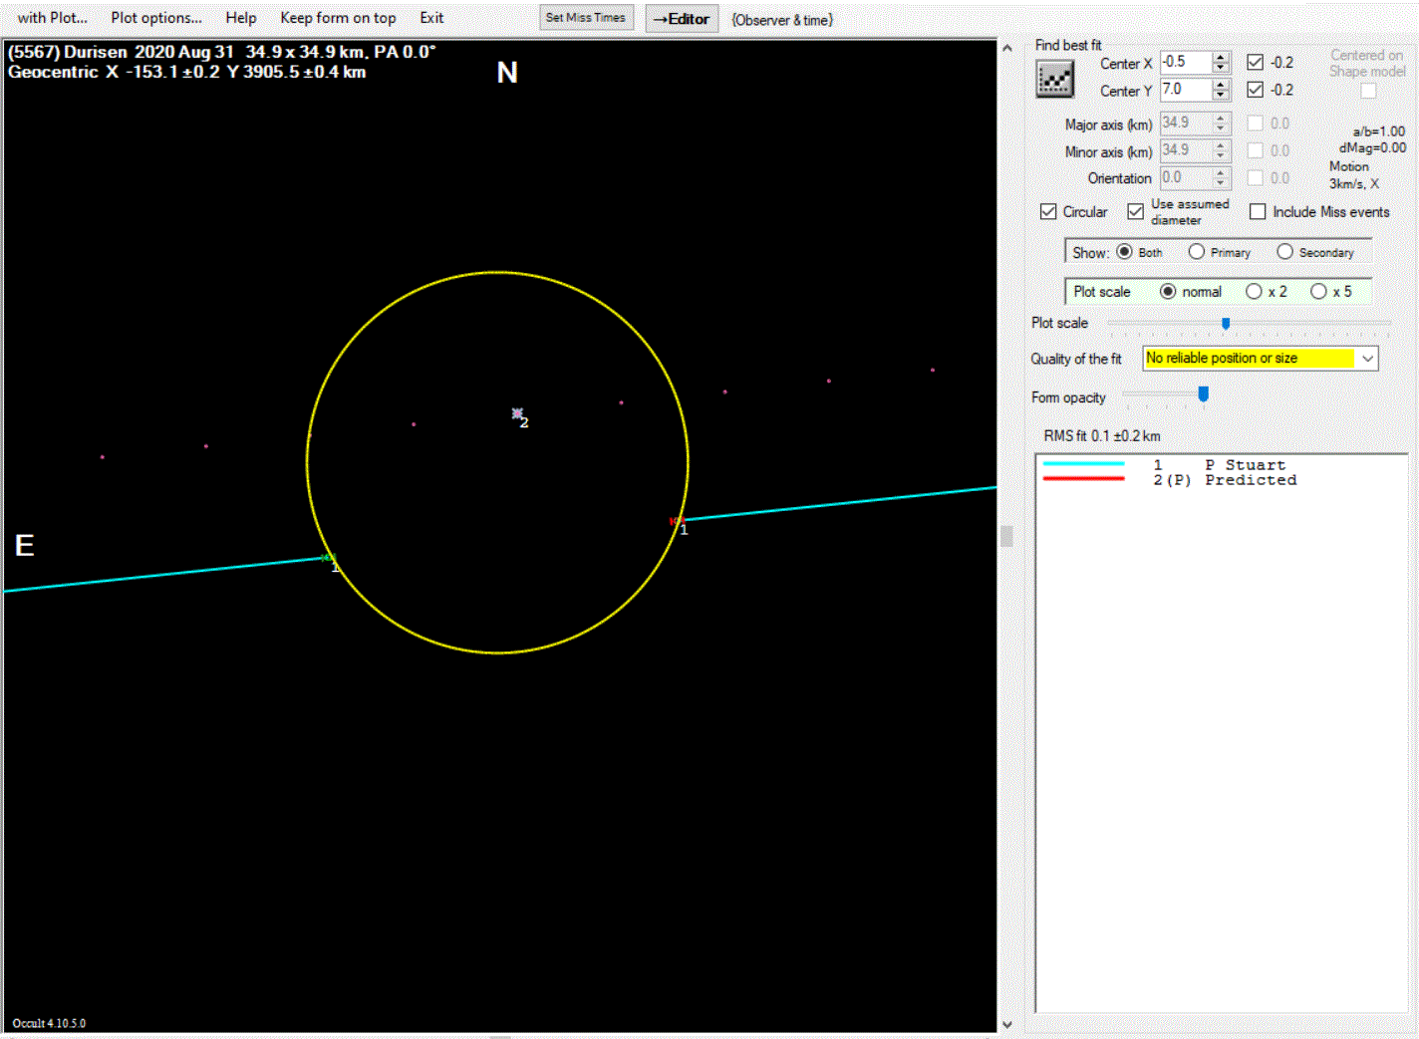Click the 'P Stuart' observer legend entry
This screenshot has width=1419, height=1039.
click(x=1245, y=465)
